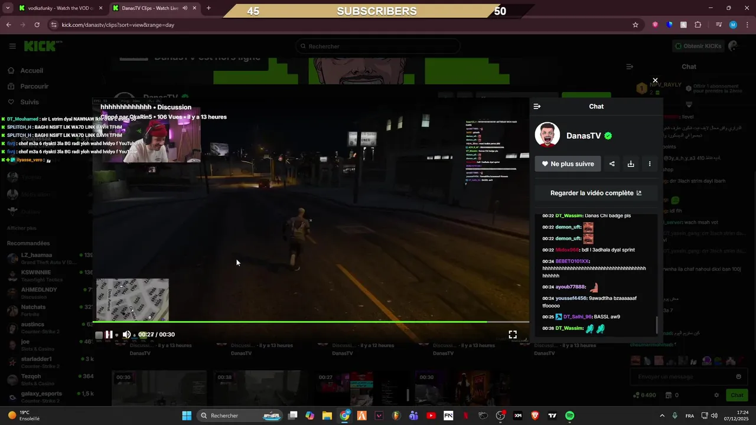Open recommended channel LZ_haamaa

coord(50,258)
